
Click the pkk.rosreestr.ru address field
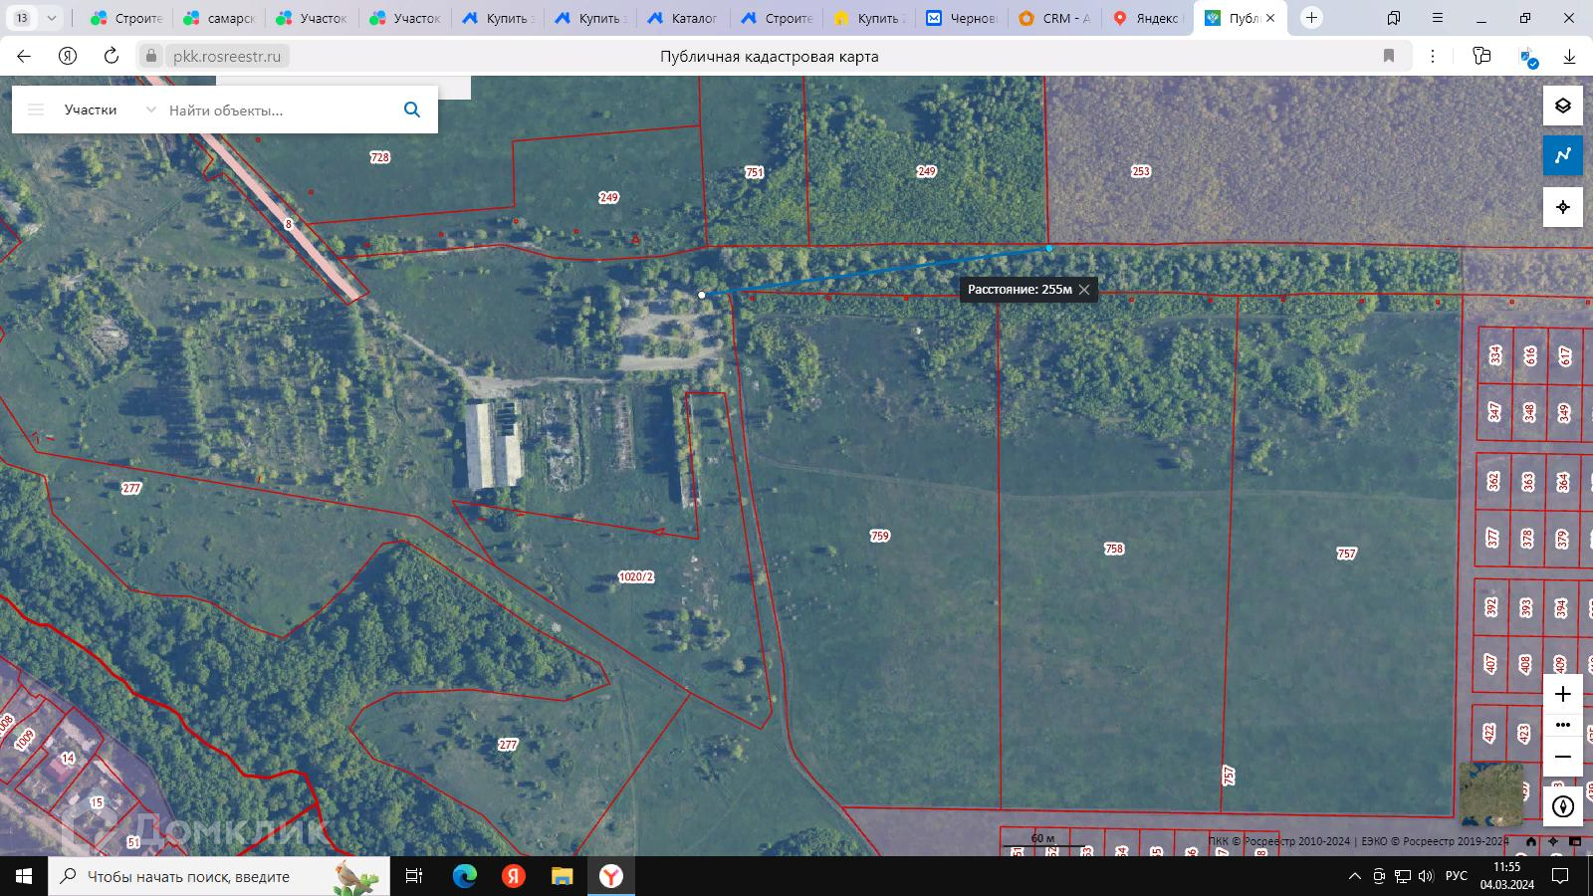tap(227, 57)
